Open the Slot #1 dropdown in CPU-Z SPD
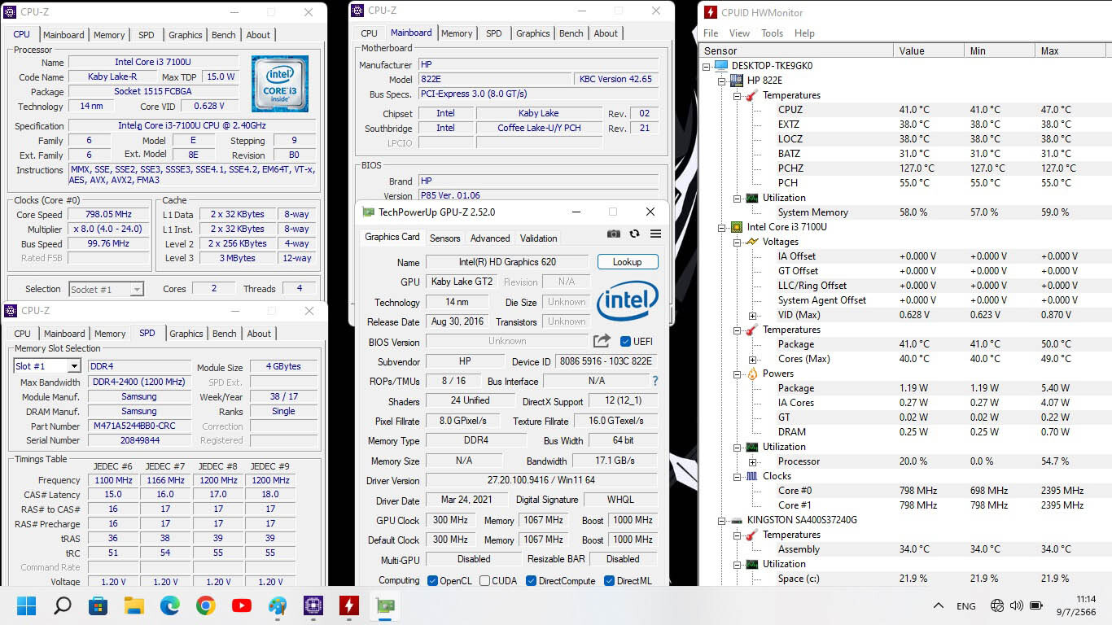1112x625 pixels. [74, 366]
